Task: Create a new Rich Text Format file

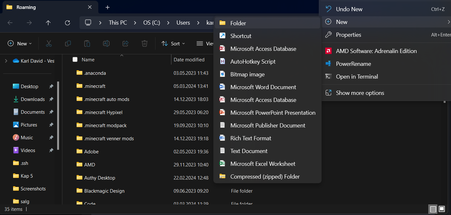Action: point(267,138)
